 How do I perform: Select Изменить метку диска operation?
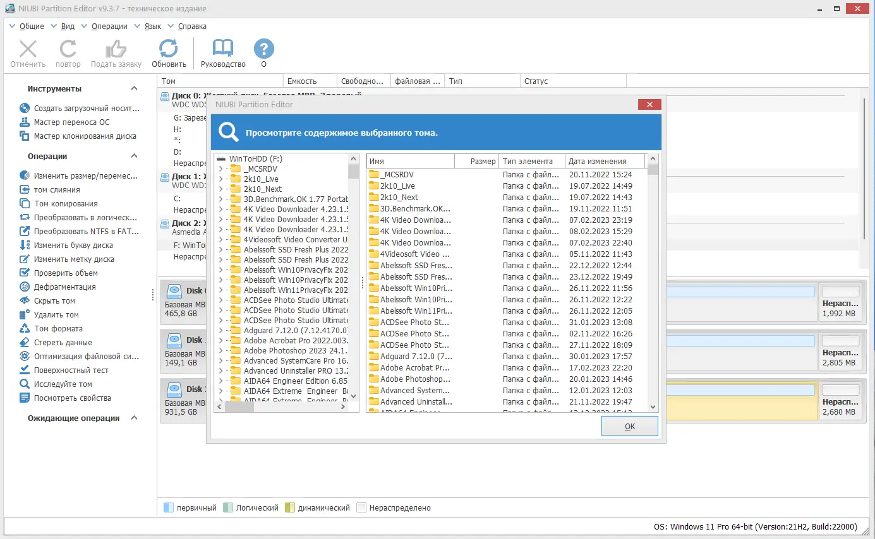coord(67,259)
